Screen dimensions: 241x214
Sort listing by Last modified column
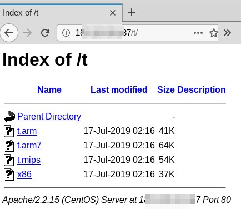tap(119, 90)
